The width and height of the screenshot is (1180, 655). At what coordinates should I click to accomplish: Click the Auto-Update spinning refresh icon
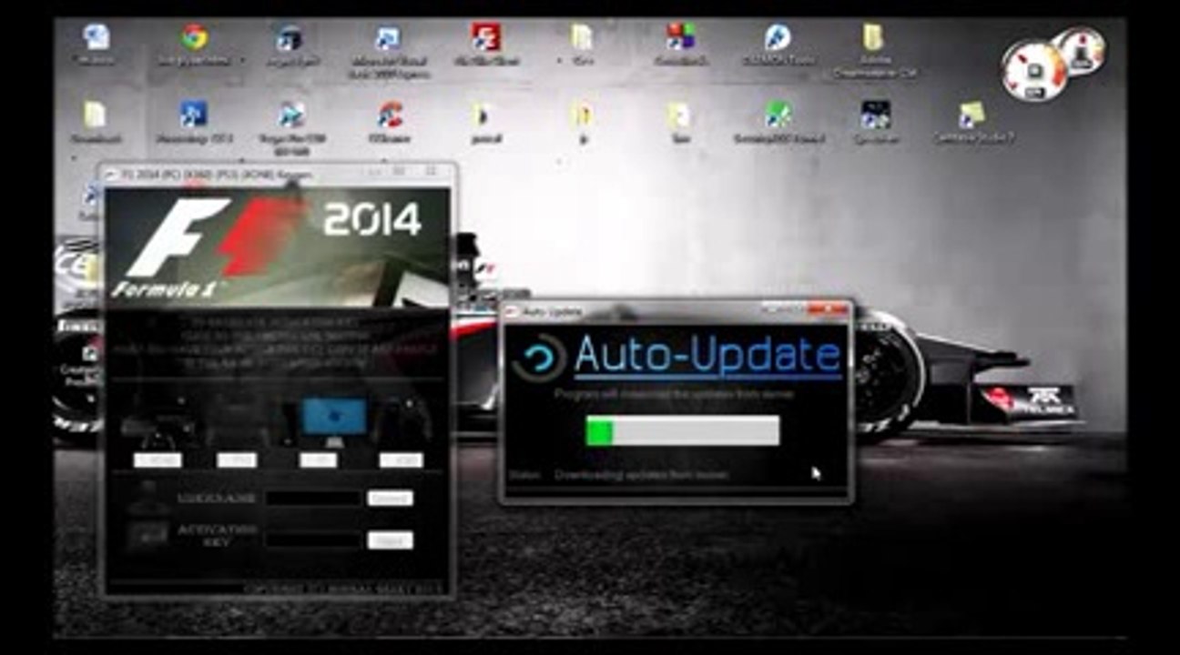click(x=539, y=358)
